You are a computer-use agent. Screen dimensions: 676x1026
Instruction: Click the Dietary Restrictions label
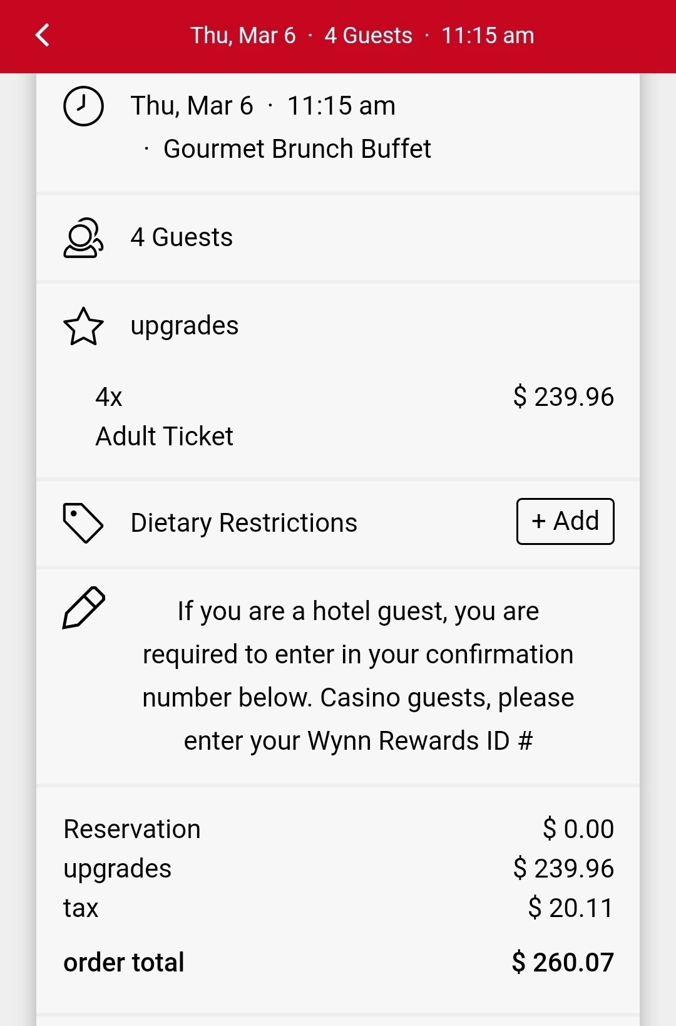click(244, 523)
